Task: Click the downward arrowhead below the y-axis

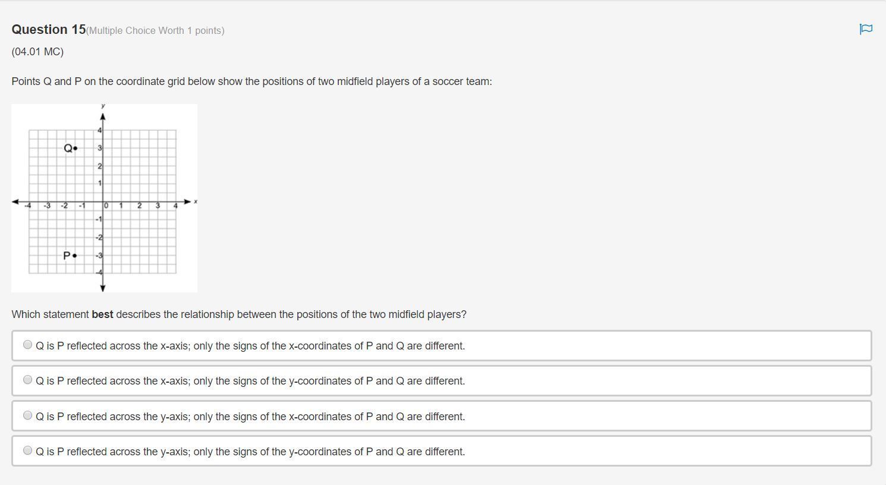Action: tap(103, 288)
